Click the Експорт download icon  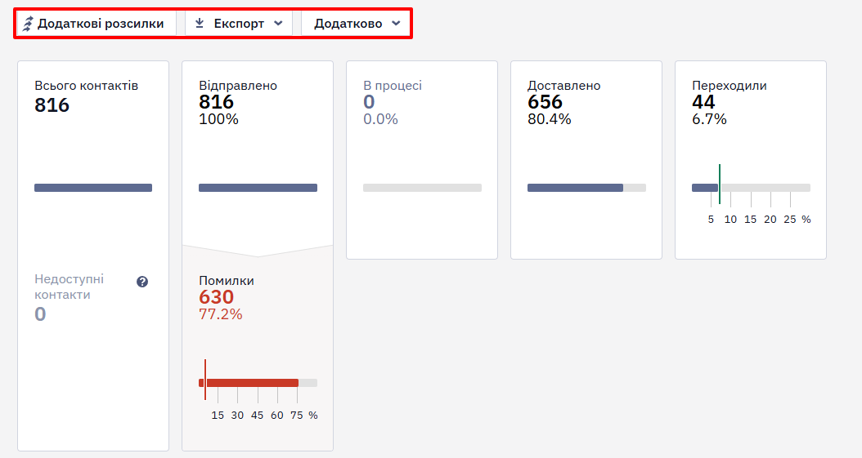pyautogui.click(x=200, y=23)
